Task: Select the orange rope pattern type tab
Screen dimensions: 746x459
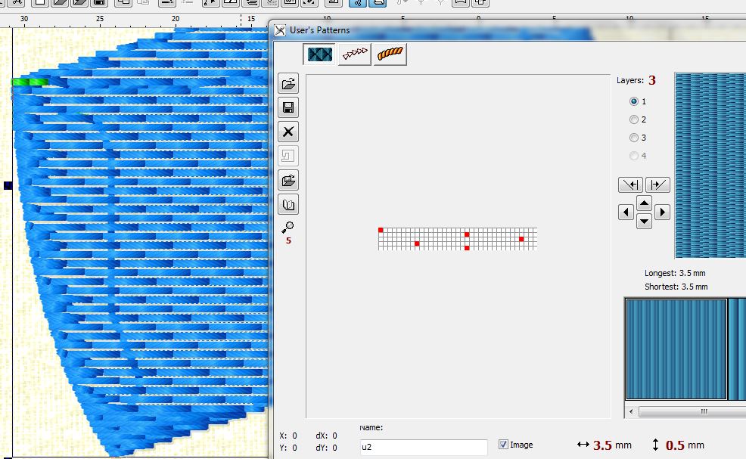Action: tap(390, 54)
